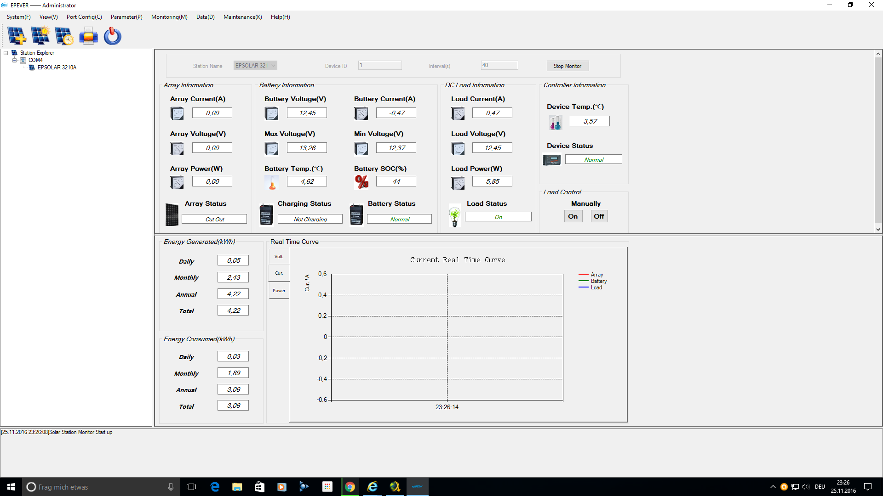Select the Power curve tab button
This screenshot has height=496, width=883.
279,291
